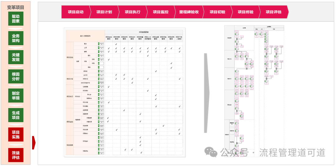
Task: Select the 项目启动 phase chevron
Action: 76,12
